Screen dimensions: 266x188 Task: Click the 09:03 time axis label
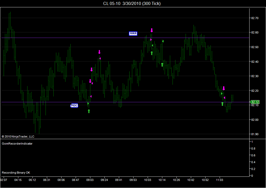click(90, 180)
